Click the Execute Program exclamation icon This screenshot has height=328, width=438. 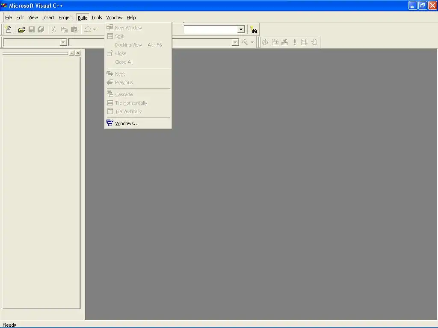(294, 42)
